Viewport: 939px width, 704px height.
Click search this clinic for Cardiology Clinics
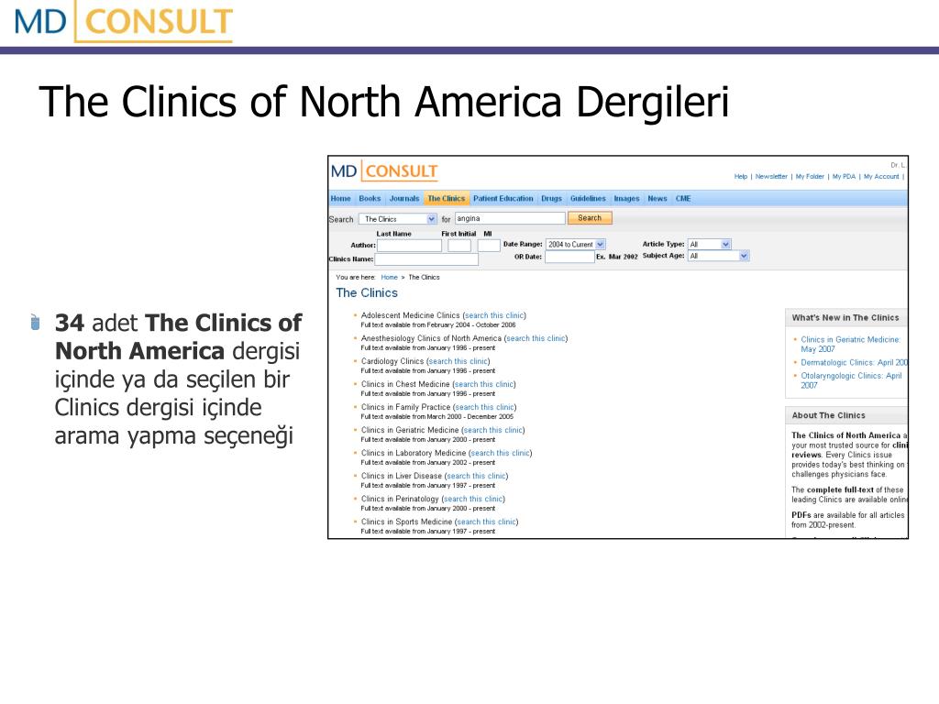[x=458, y=361]
